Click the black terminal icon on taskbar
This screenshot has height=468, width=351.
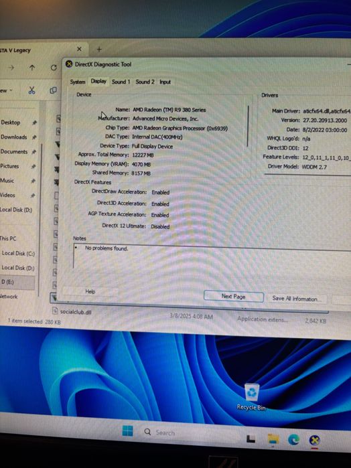tap(251, 439)
